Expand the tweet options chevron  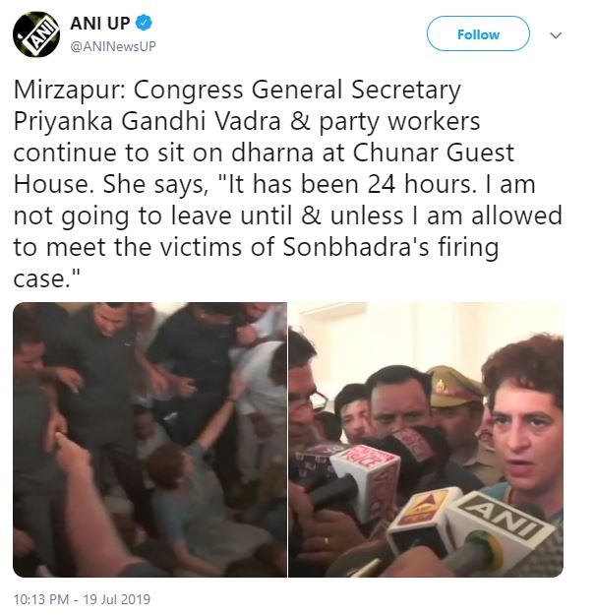(556, 35)
